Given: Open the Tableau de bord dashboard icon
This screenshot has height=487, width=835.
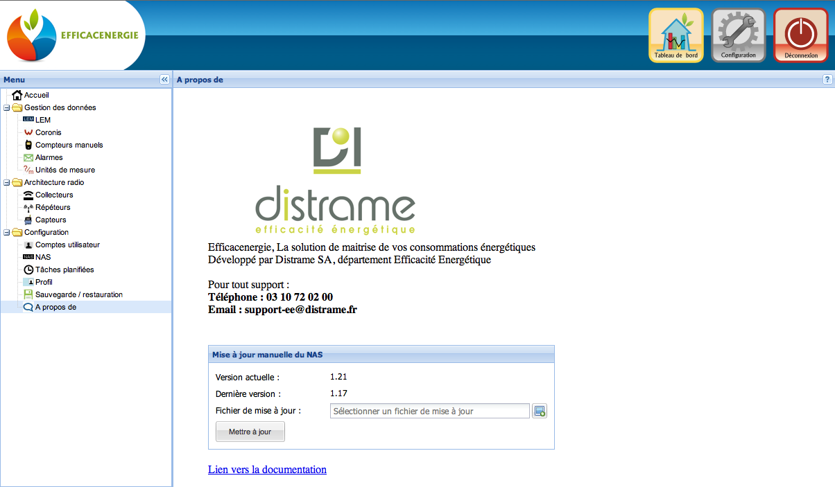Looking at the screenshot, I should click(676, 35).
